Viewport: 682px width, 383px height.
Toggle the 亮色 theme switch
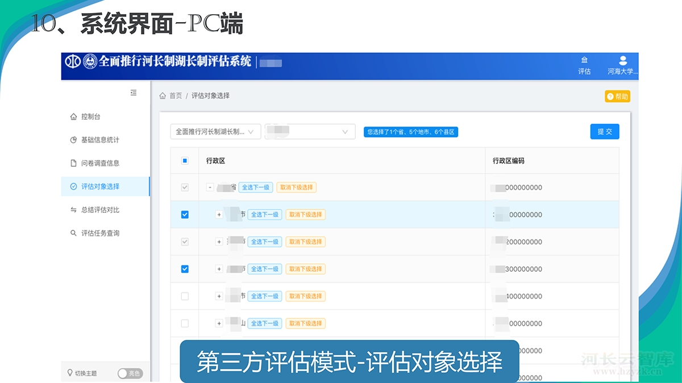(x=130, y=373)
